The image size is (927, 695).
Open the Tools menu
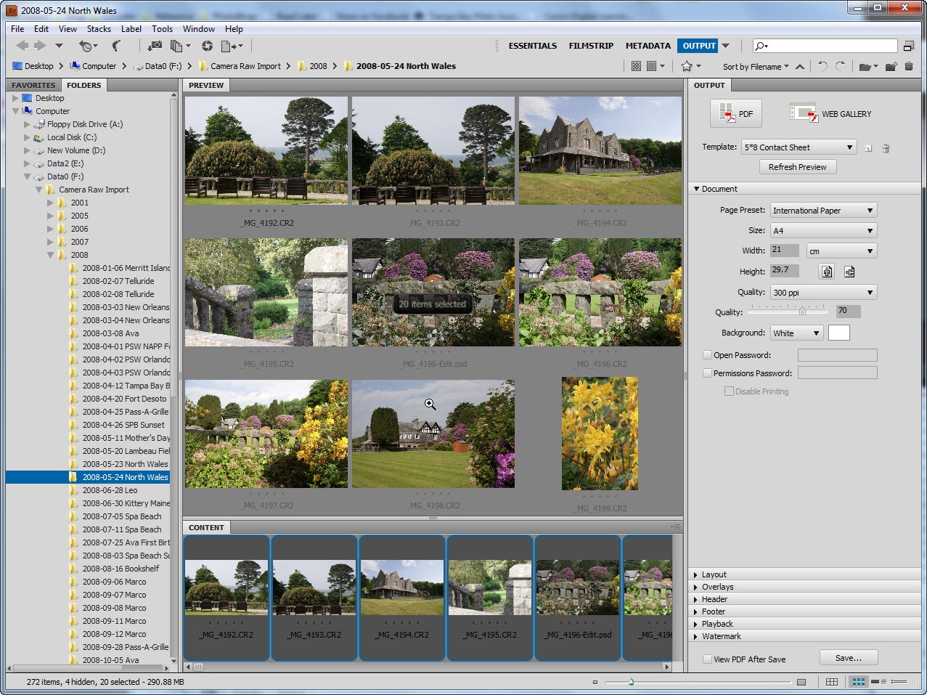[x=163, y=29]
